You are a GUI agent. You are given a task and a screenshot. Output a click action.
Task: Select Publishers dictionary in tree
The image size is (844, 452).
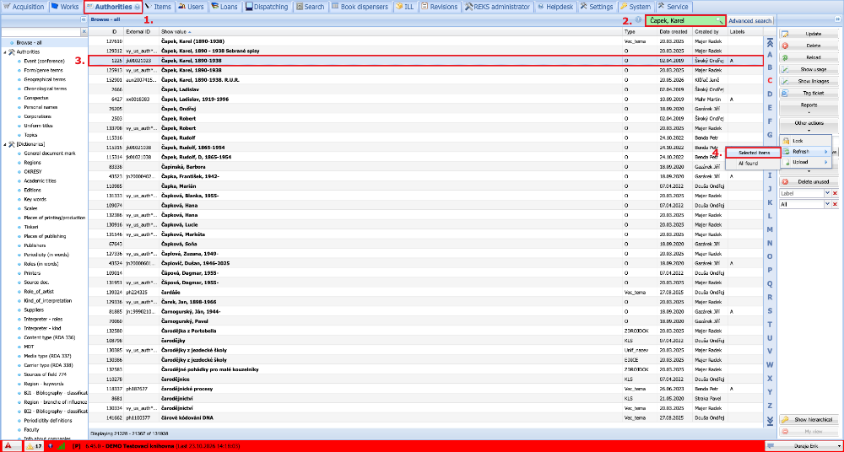click(35, 245)
